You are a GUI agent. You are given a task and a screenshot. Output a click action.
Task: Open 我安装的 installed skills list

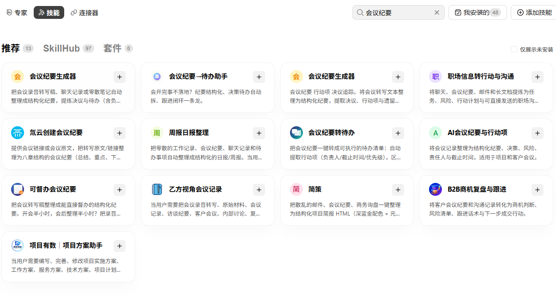click(x=477, y=12)
